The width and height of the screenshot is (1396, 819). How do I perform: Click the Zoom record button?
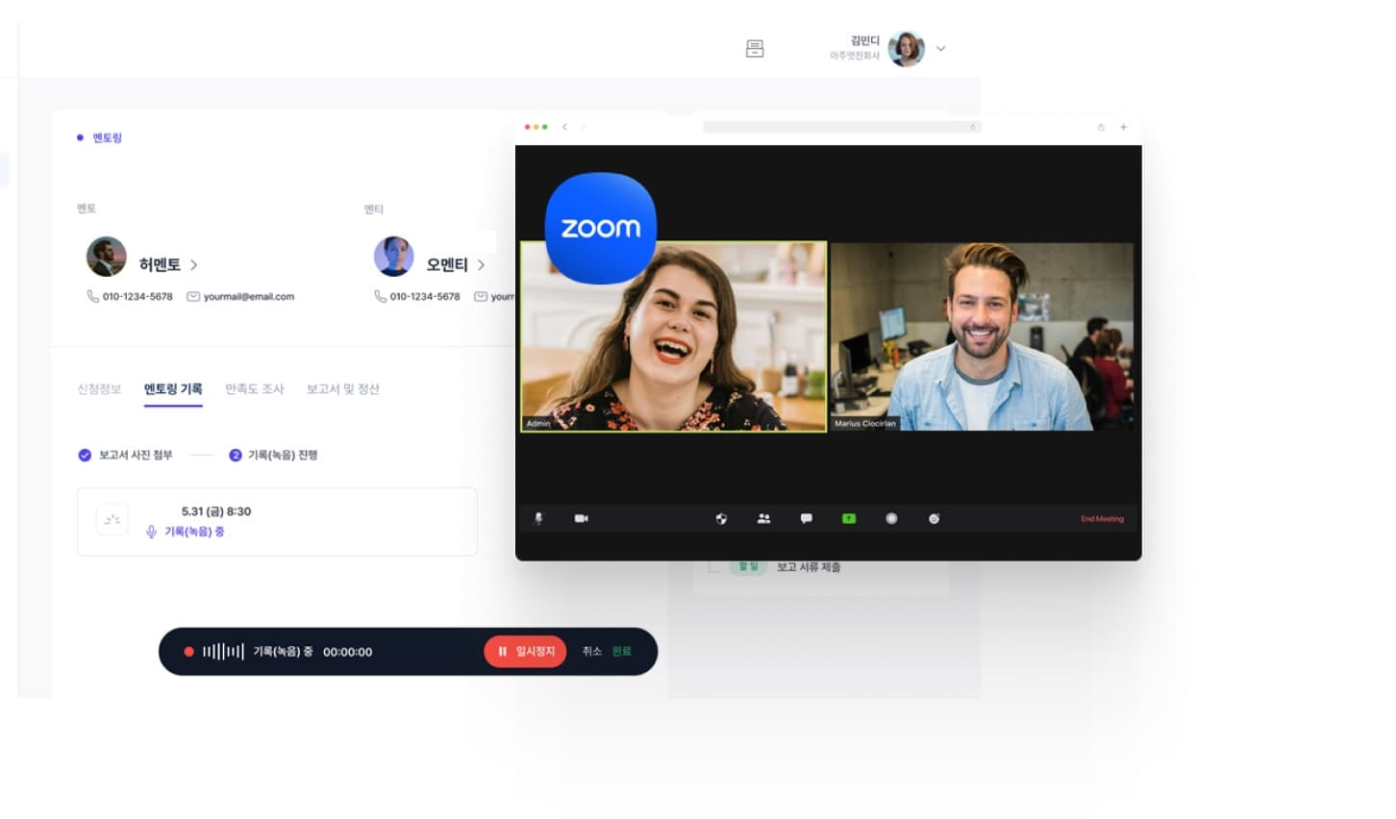coord(891,518)
